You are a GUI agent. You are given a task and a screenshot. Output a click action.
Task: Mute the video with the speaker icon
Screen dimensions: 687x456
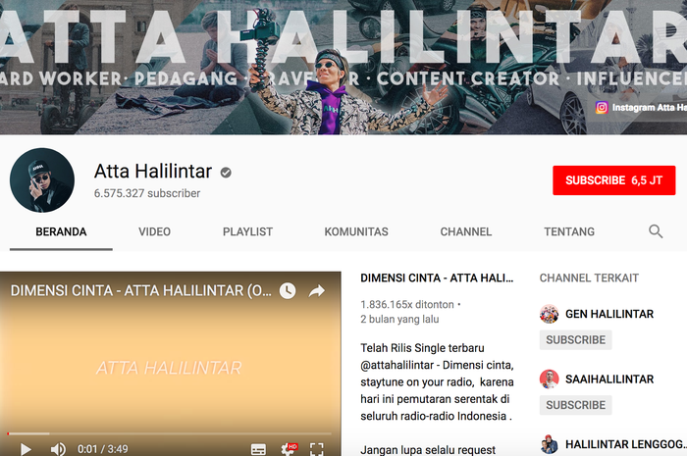click(x=58, y=449)
